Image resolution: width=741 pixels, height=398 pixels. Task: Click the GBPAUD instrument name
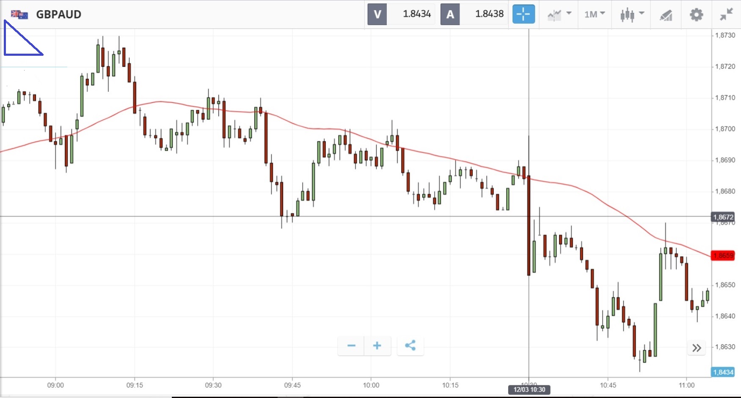coord(59,14)
